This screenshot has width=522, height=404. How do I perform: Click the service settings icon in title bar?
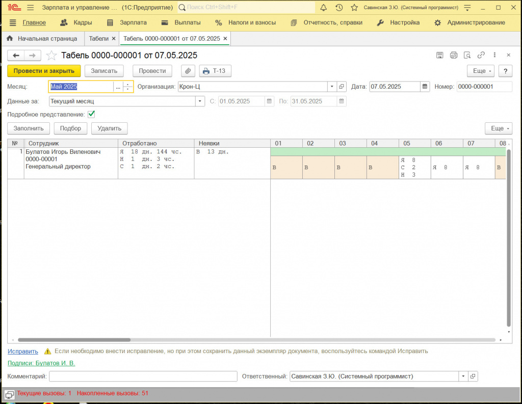[467, 7]
